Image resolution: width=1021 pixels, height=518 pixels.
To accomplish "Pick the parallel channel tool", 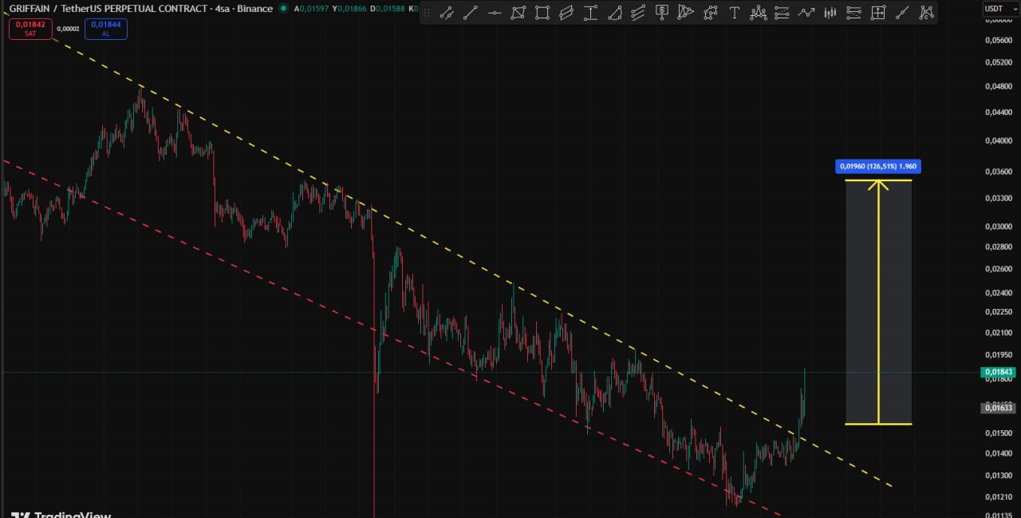I will (566, 13).
